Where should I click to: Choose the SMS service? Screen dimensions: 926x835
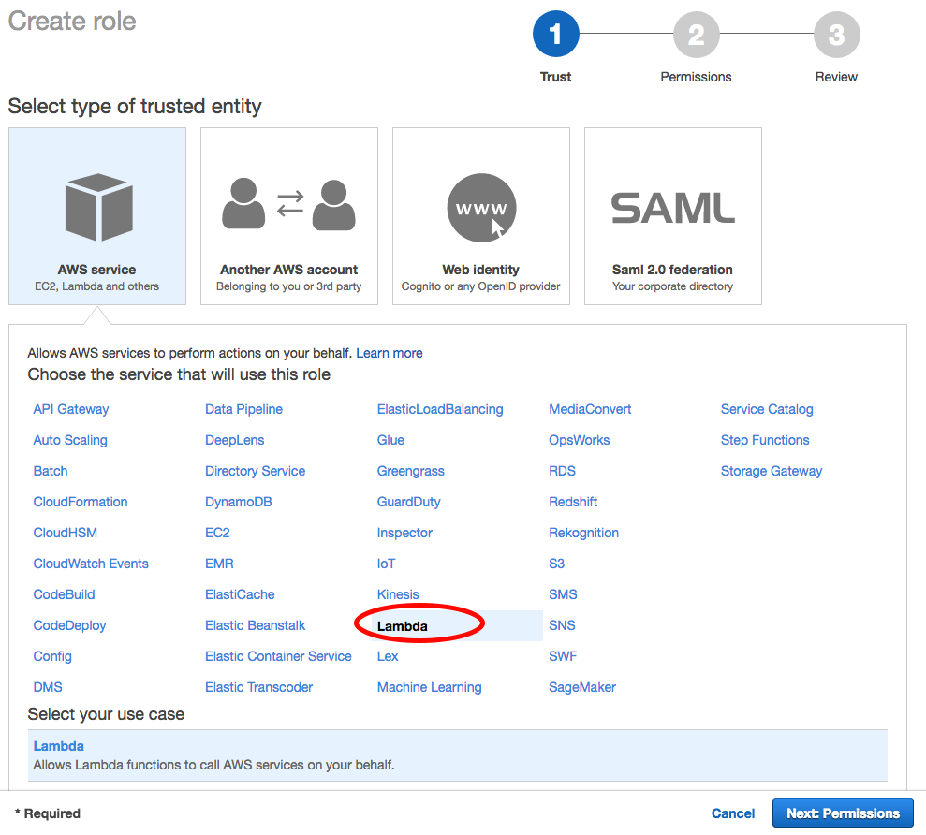click(x=563, y=594)
